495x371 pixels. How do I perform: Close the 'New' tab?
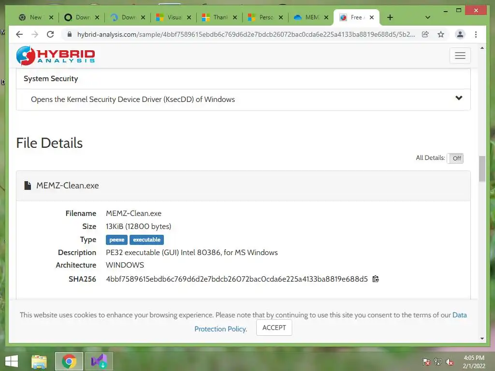click(51, 17)
